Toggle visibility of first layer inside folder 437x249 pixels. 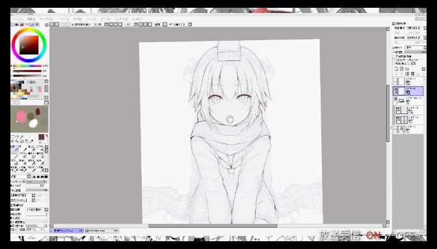tap(398, 108)
